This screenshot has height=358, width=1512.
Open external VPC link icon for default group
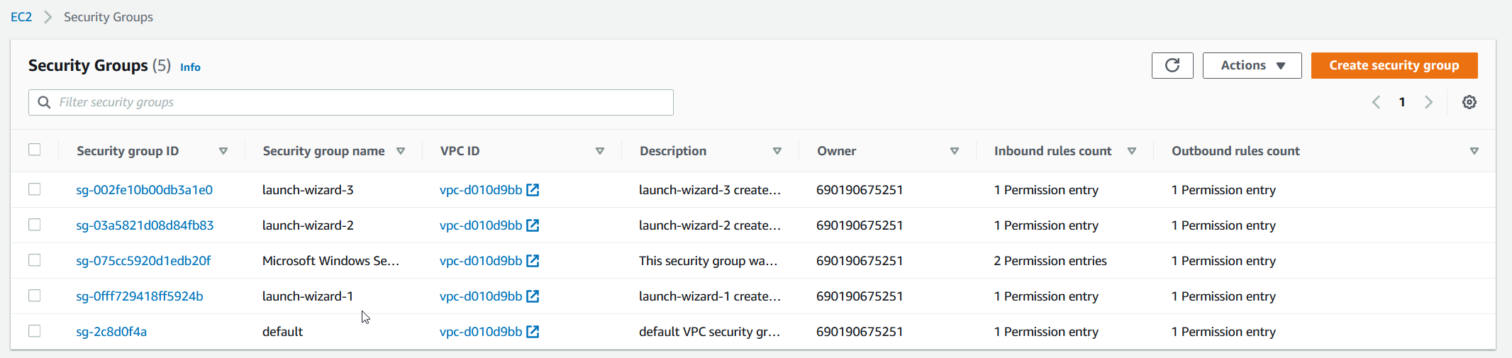pyautogui.click(x=533, y=332)
